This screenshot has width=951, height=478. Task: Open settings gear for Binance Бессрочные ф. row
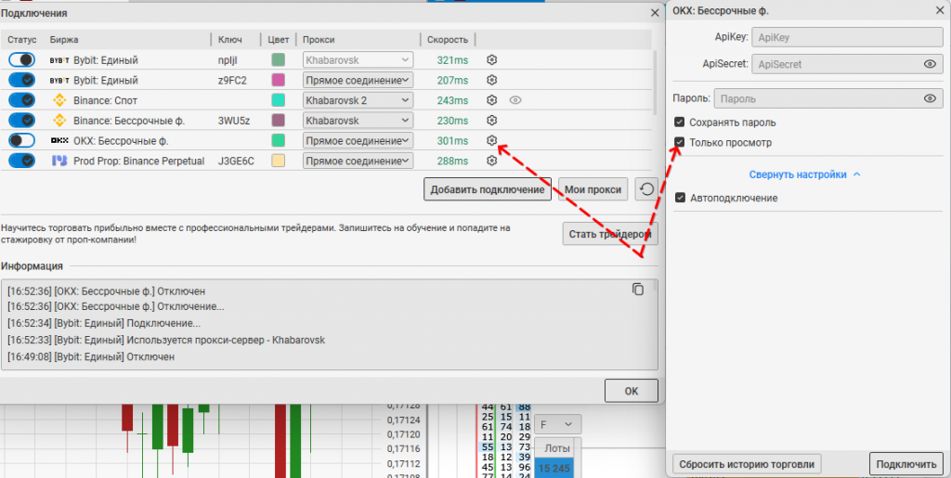[492, 120]
